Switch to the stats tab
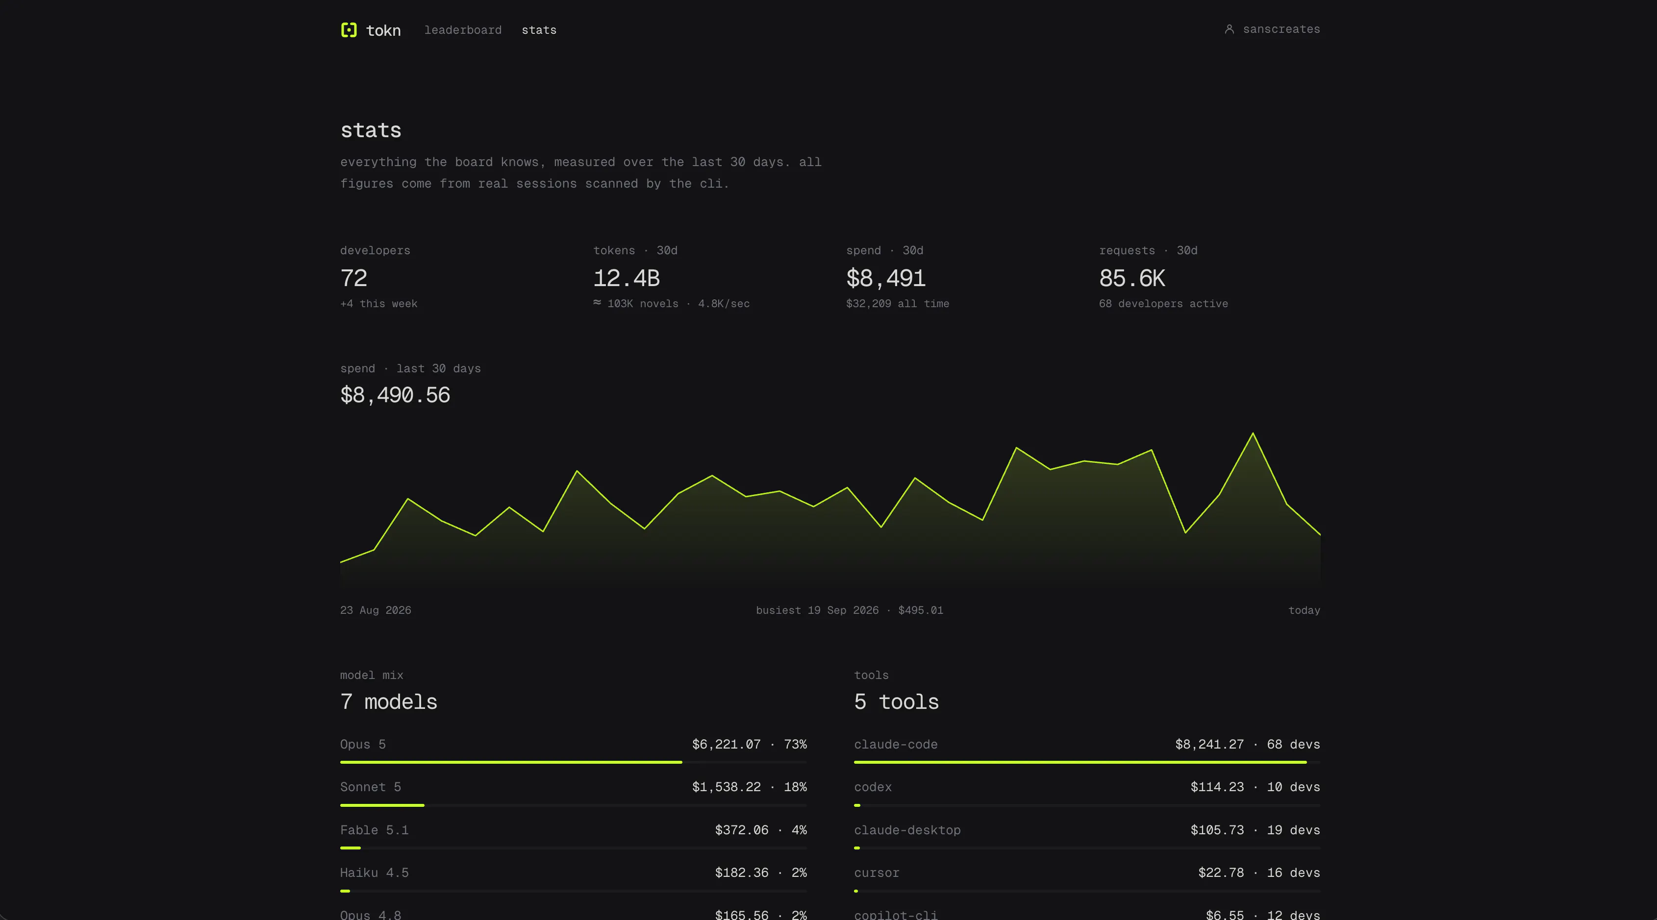 point(539,30)
